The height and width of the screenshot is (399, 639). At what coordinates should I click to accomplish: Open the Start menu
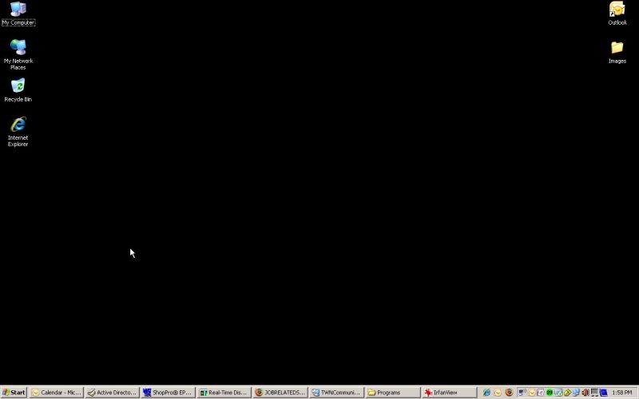(x=14, y=393)
